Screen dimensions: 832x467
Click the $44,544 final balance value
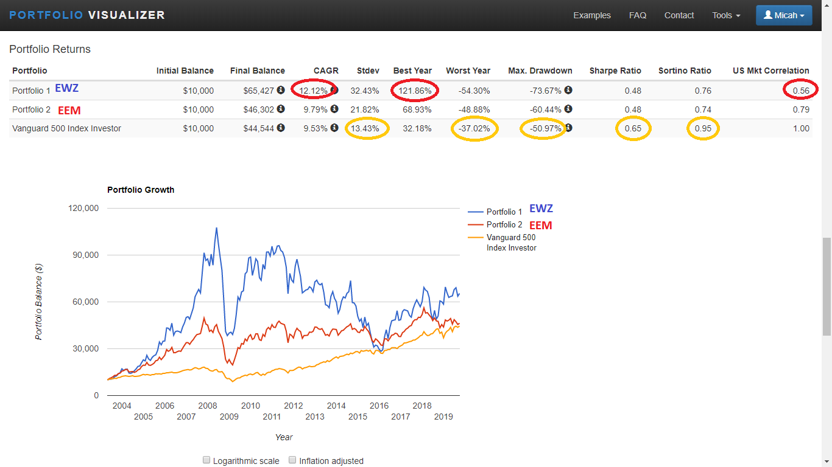(x=259, y=128)
